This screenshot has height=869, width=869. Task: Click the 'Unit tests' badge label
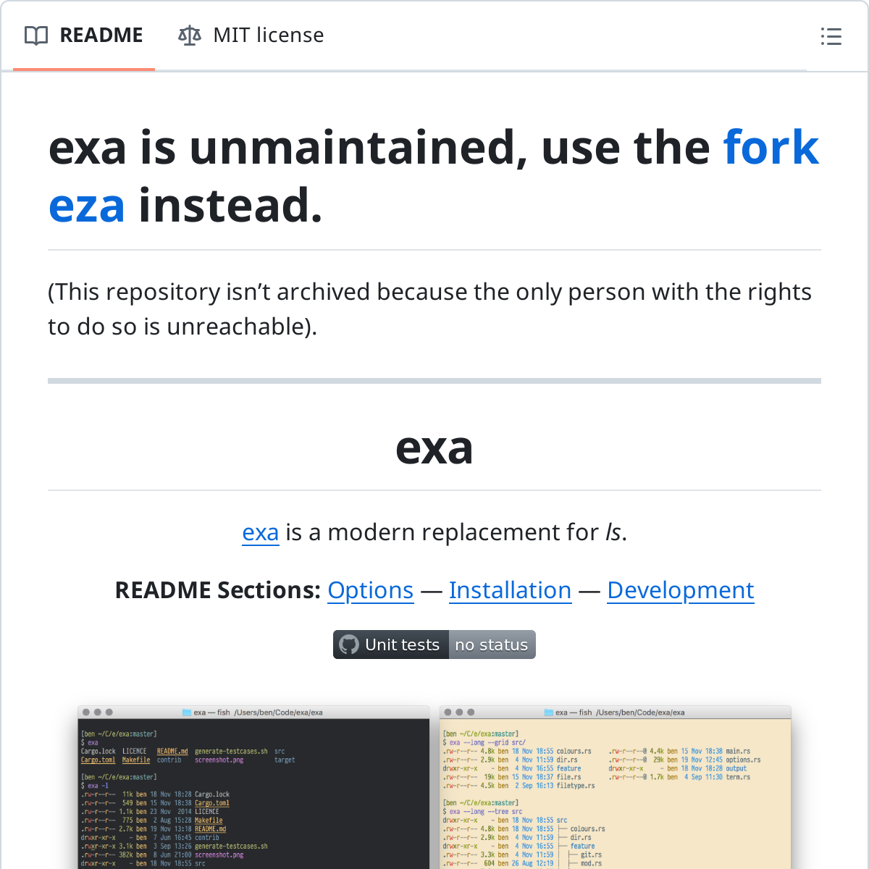tap(402, 645)
